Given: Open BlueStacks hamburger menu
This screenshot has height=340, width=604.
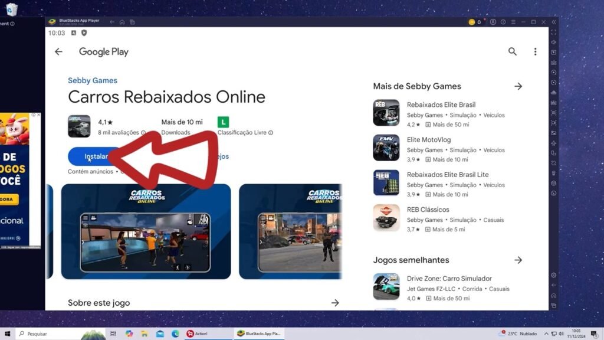Looking at the screenshot, I should pyautogui.click(x=513, y=22).
